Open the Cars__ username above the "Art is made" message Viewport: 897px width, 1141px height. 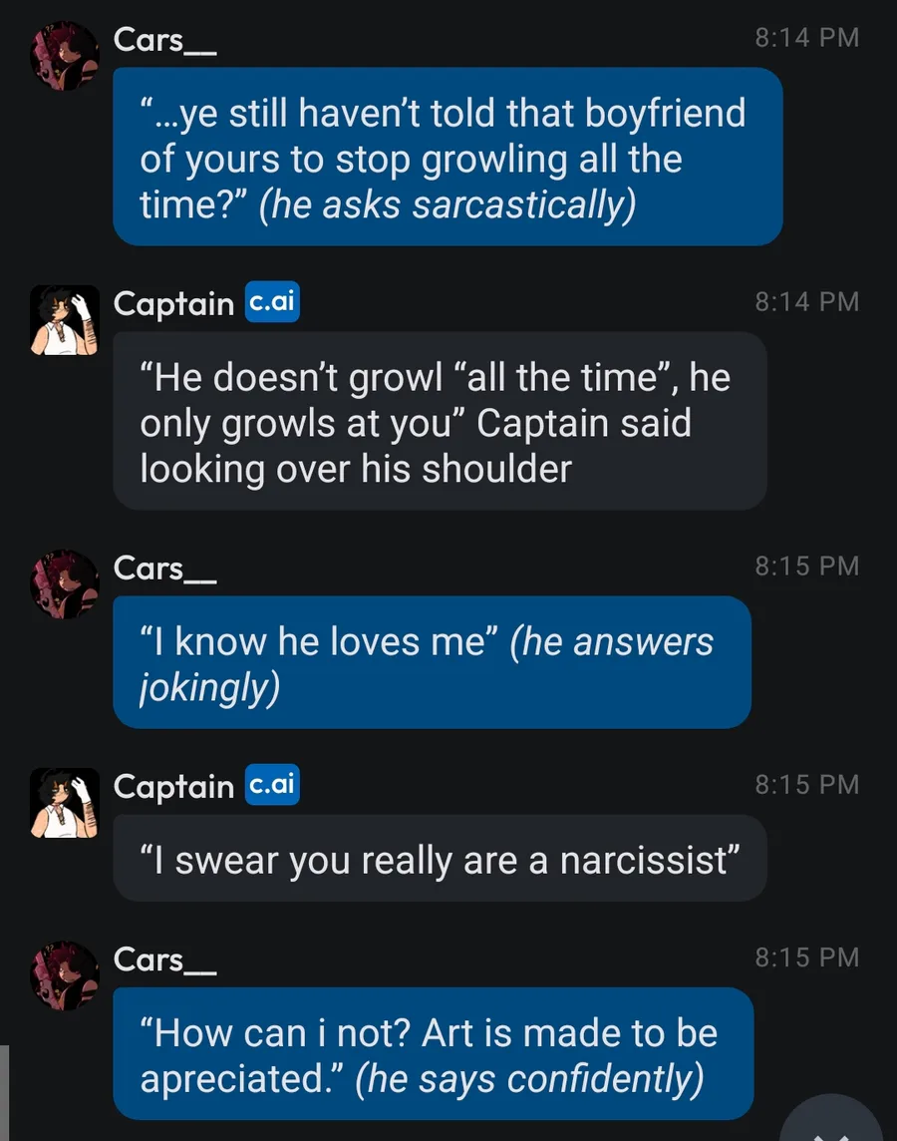click(164, 958)
